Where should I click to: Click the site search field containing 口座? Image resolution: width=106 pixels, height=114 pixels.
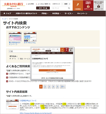(20, 51)
